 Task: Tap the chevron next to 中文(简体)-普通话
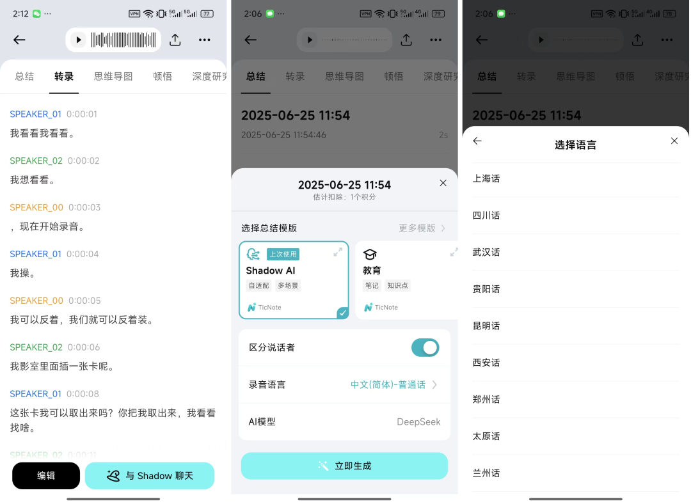click(435, 384)
